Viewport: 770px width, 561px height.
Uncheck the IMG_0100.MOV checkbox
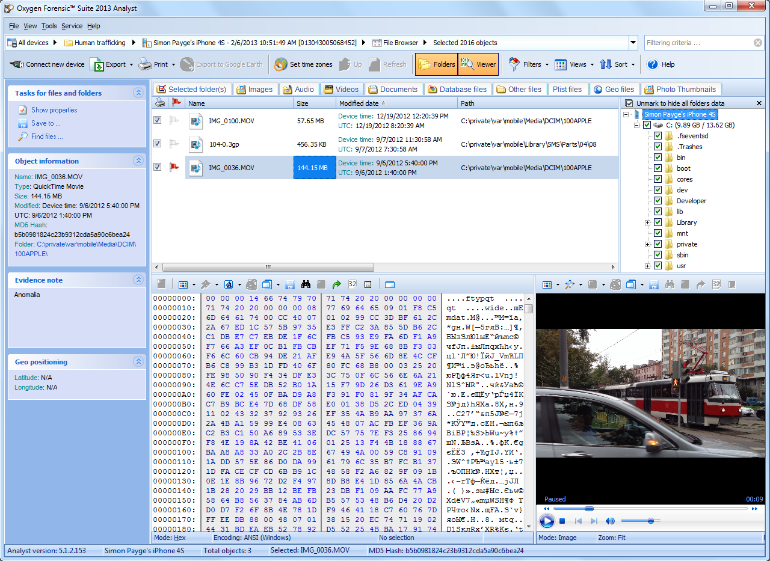point(158,120)
